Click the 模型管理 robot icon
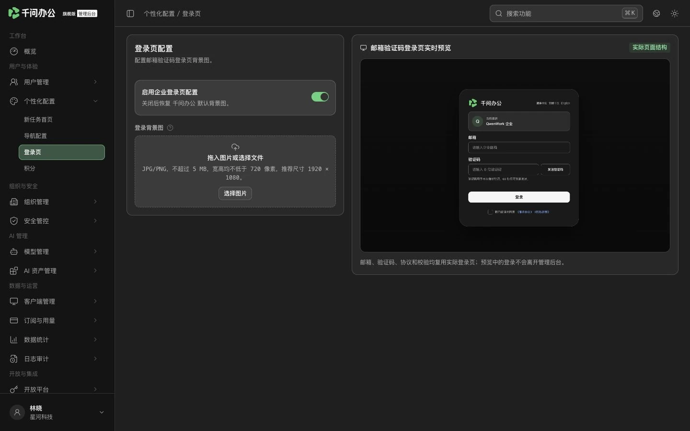Image resolution: width=690 pixels, height=431 pixels. coord(14,251)
